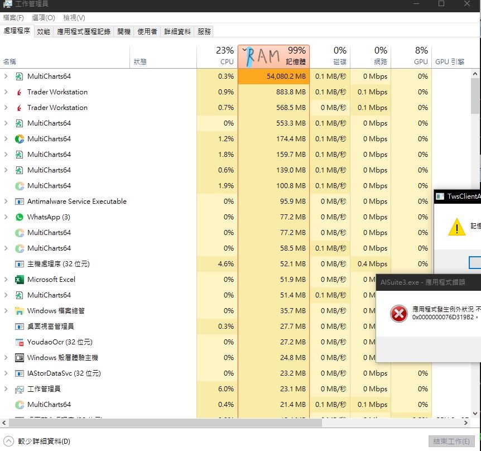Click the Windows 檔案總管 folder icon
The height and width of the screenshot is (451, 481).
pyautogui.click(x=20, y=311)
